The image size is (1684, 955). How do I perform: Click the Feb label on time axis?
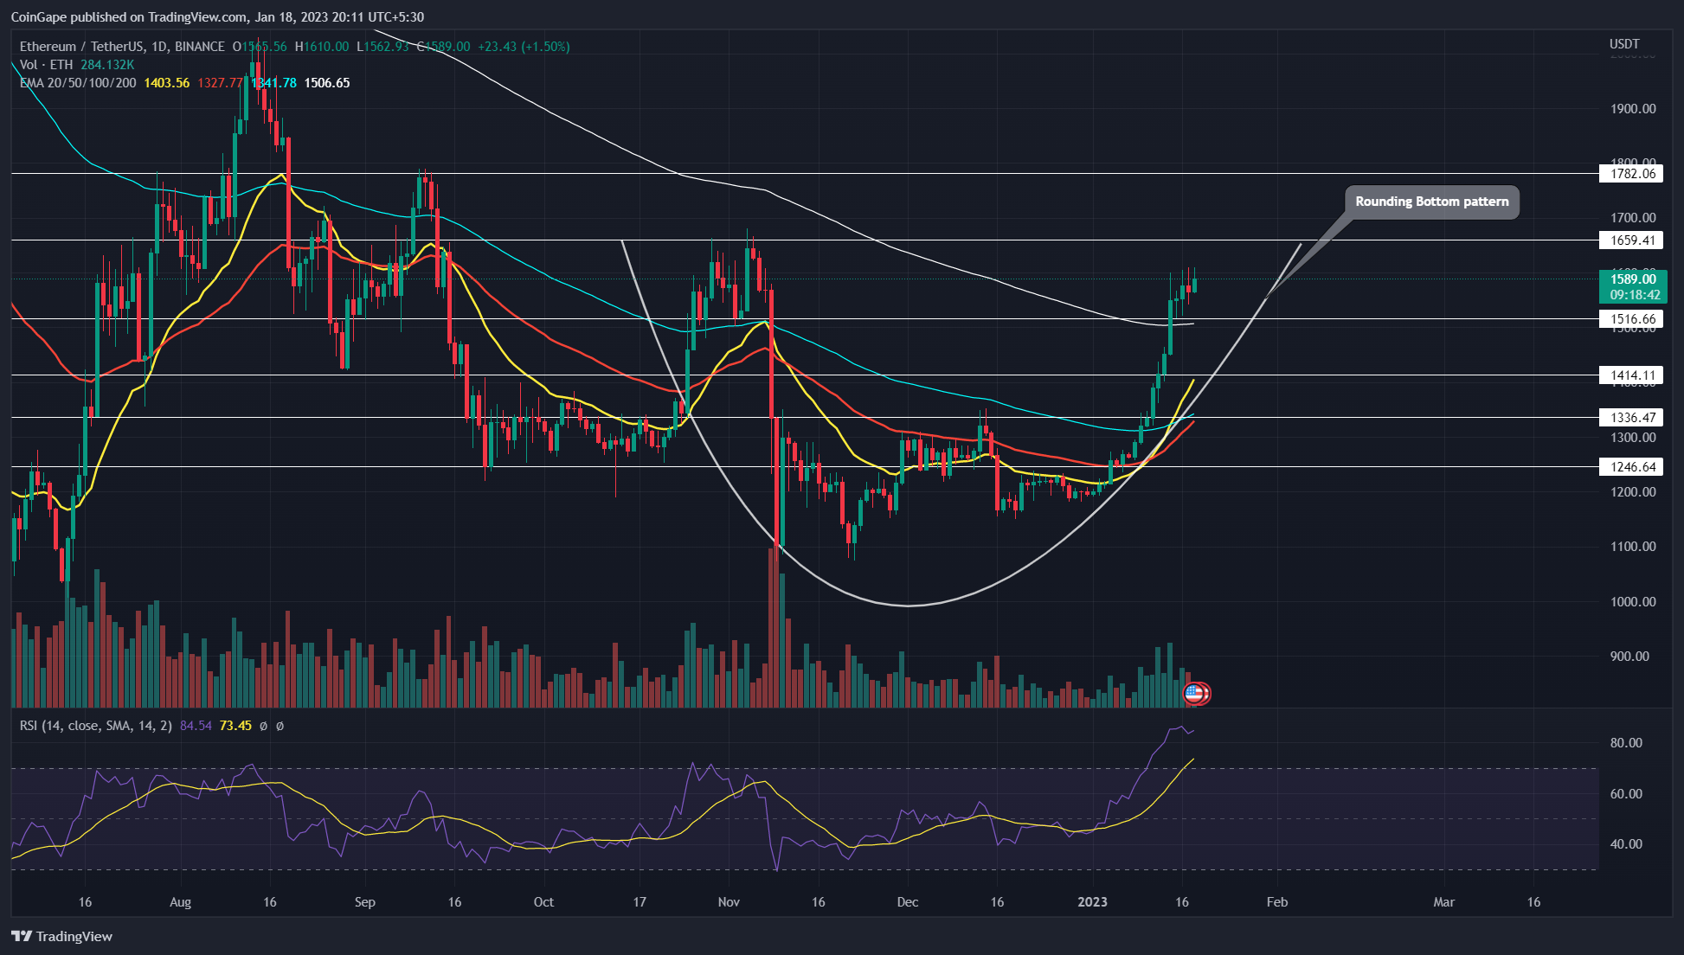click(1277, 901)
